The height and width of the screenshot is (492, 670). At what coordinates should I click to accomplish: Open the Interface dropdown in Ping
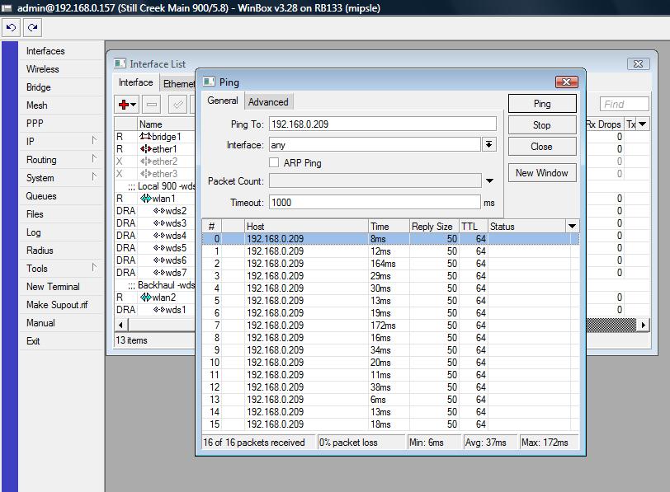pyautogui.click(x=489, y=144)
